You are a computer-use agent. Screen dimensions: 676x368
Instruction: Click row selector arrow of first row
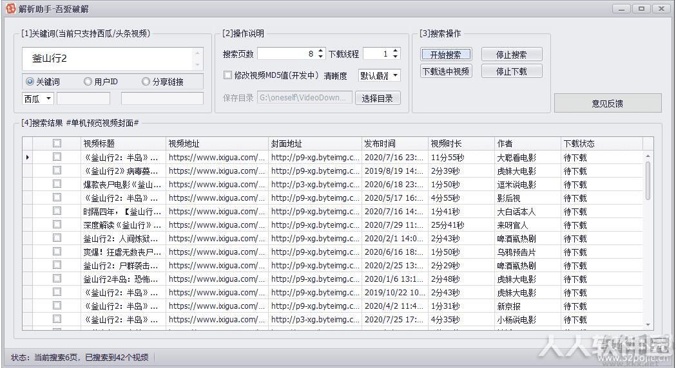tap(28, 157)
